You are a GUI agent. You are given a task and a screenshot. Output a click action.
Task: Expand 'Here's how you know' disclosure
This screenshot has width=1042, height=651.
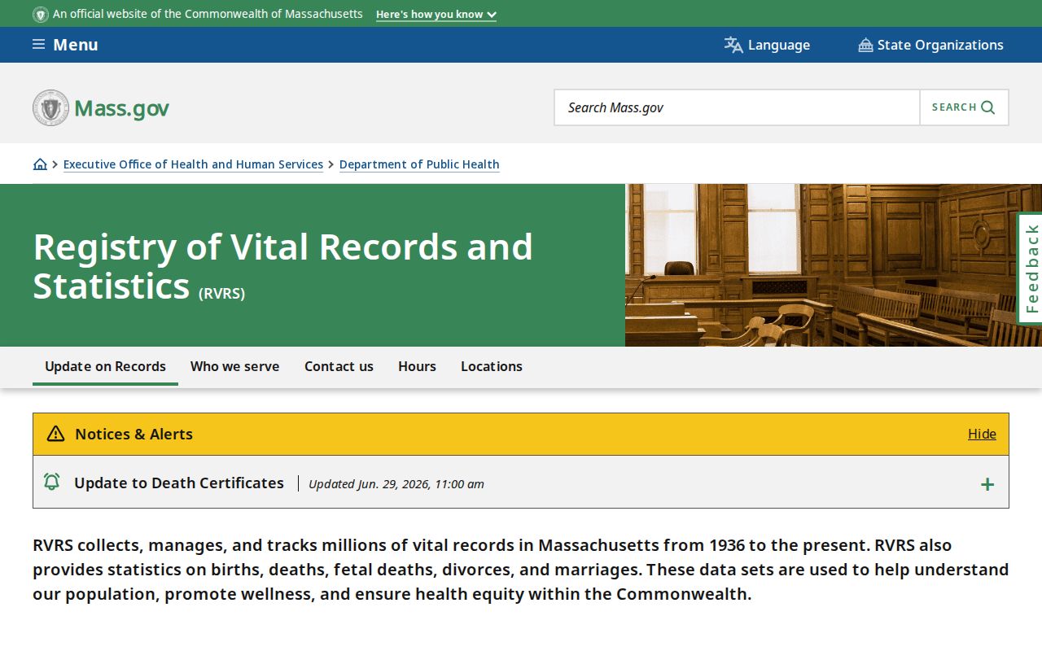[x=436, y=15]
